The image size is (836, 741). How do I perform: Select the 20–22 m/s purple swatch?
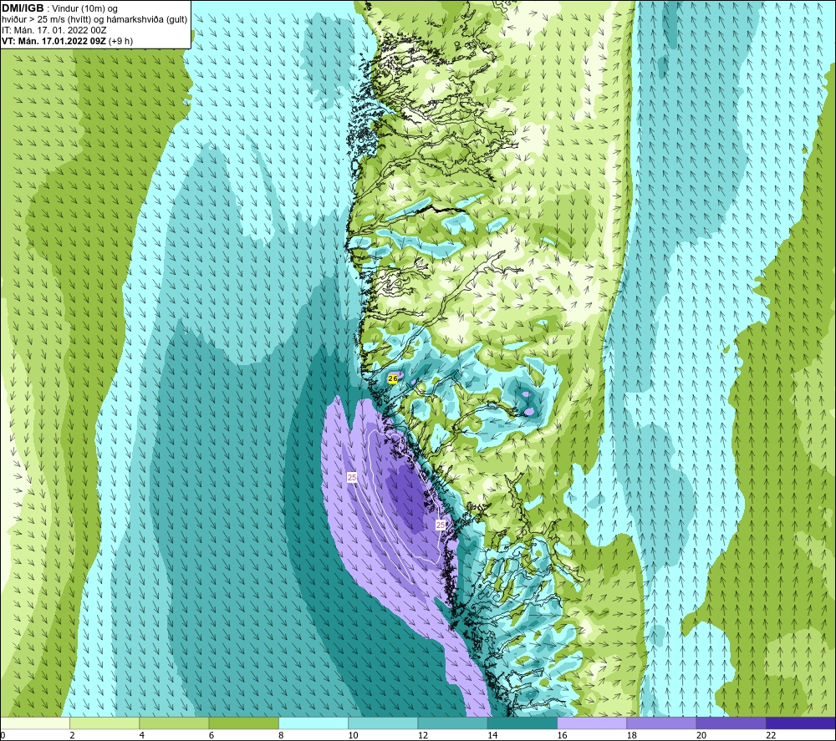click(x=731, y=723)
